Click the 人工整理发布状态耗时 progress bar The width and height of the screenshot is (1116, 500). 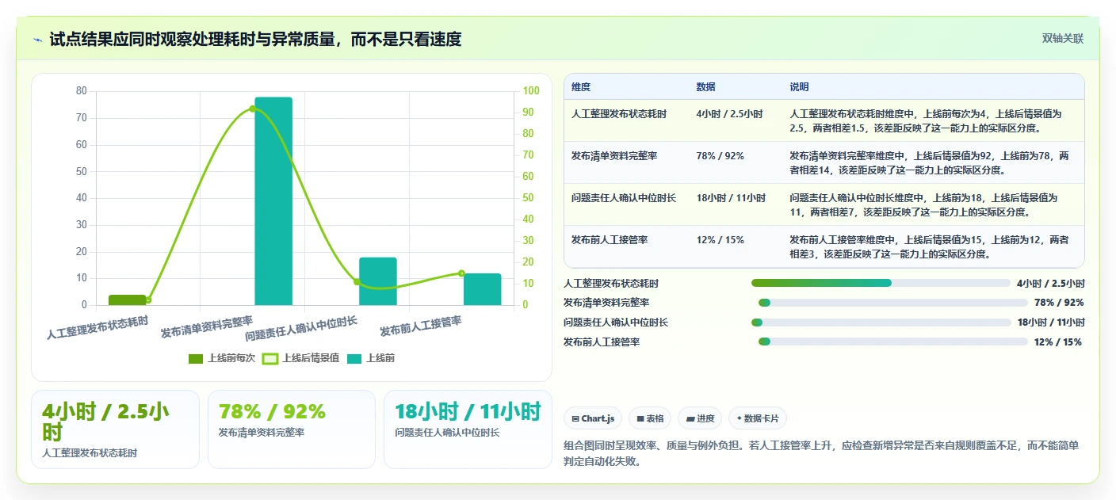click(881, 283)
